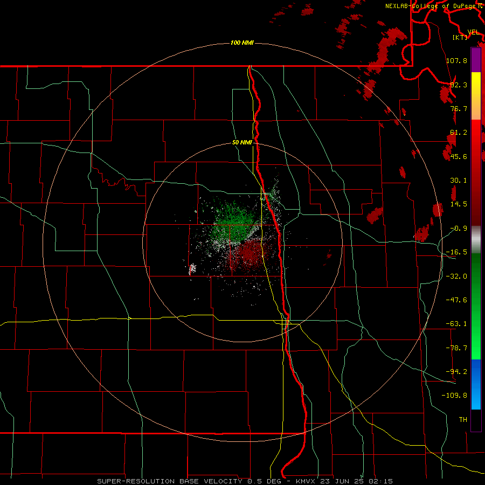Viewport: 485px width, 485px height.
Task: Pick the green segment of the color bar
Action: pyautogui.click(x=476, y=306)
